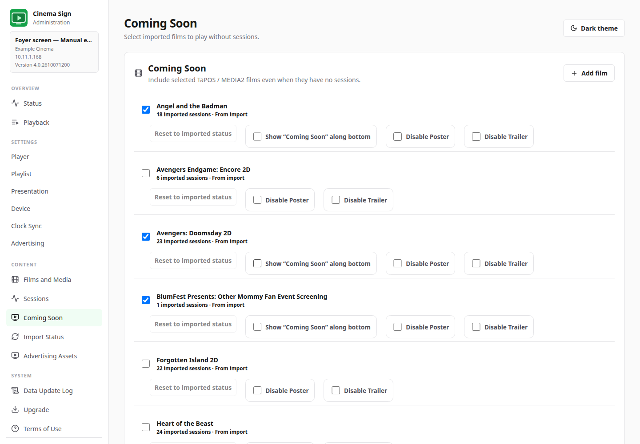Enable Disable Trailer for Avengers Endgame: Encore 2D

pos(336,200)
